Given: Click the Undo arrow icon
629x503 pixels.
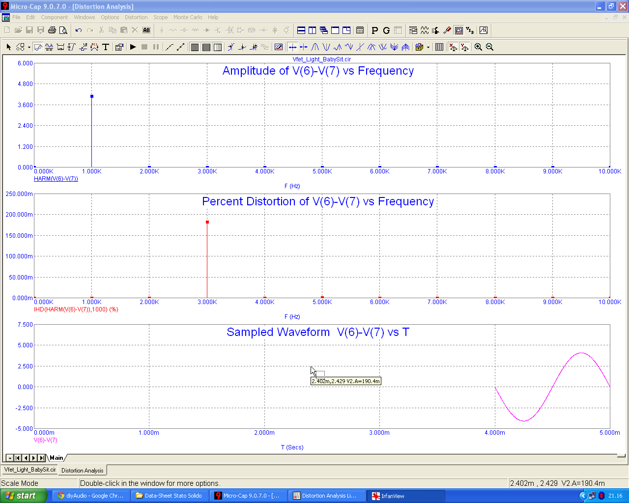Looking at the screenshot, I should point(79,30).
